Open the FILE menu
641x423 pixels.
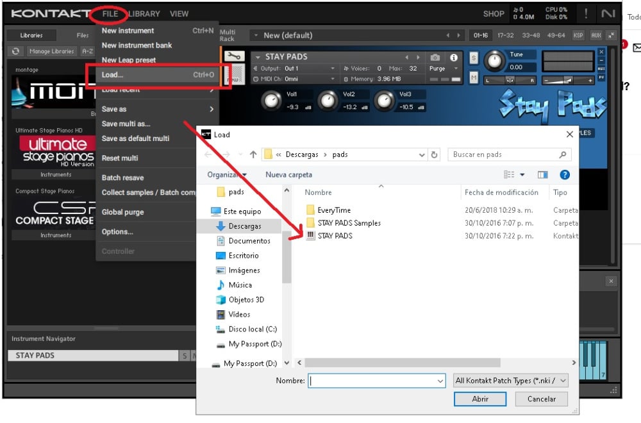(x=110, y=14)
